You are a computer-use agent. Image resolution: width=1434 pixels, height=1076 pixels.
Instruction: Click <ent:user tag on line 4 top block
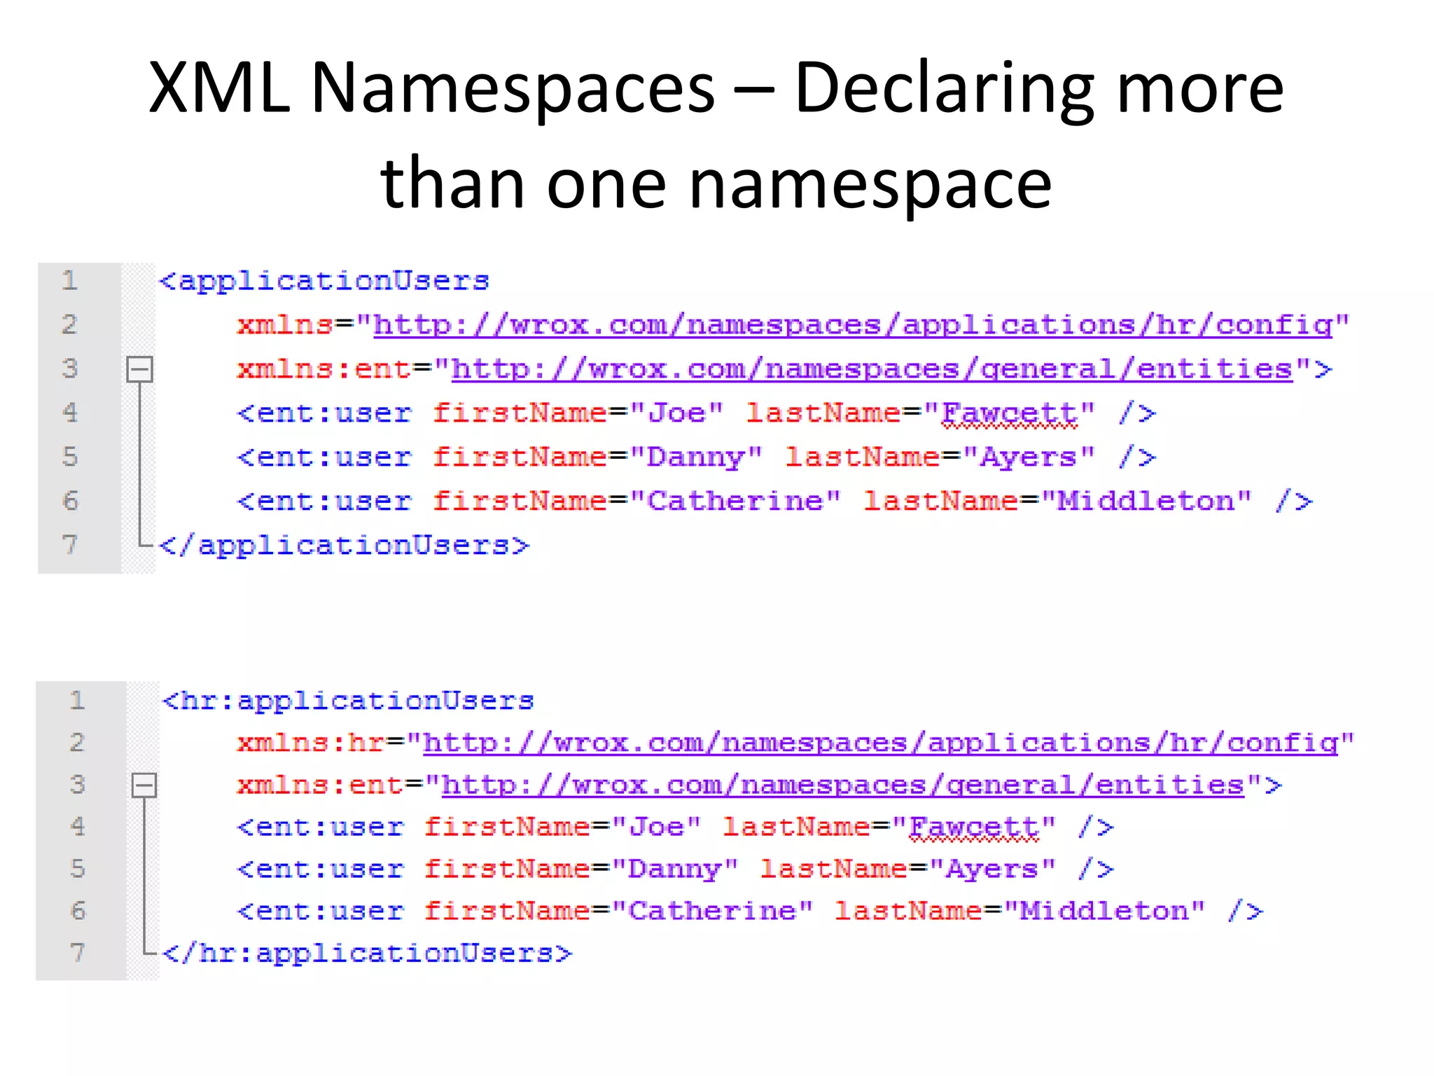point(324,413)
